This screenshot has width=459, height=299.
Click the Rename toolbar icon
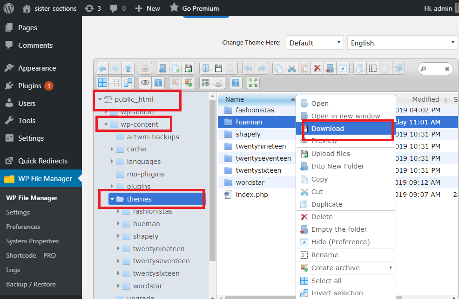coord(372,69)
